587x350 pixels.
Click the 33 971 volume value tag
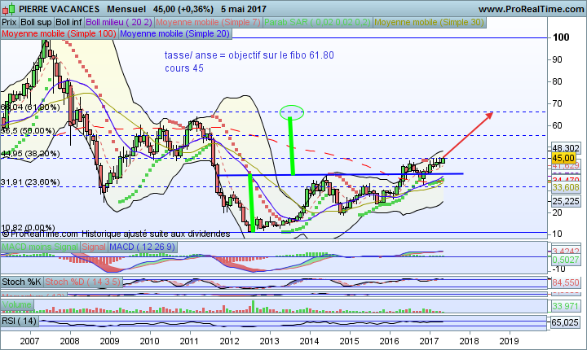tap(566, 306)
